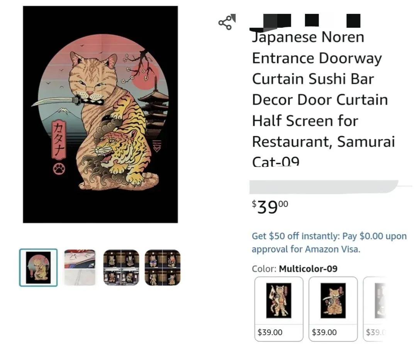This screenshot has height=344, width=417.
Task: Select the first highlighted cat thumbnail
Action: (x=38, y=268)
